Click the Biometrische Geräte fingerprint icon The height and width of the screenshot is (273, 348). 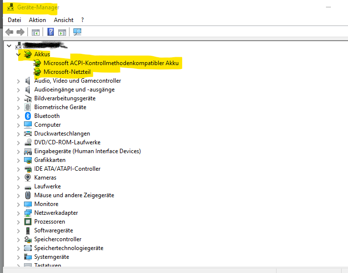click(28, 107)
